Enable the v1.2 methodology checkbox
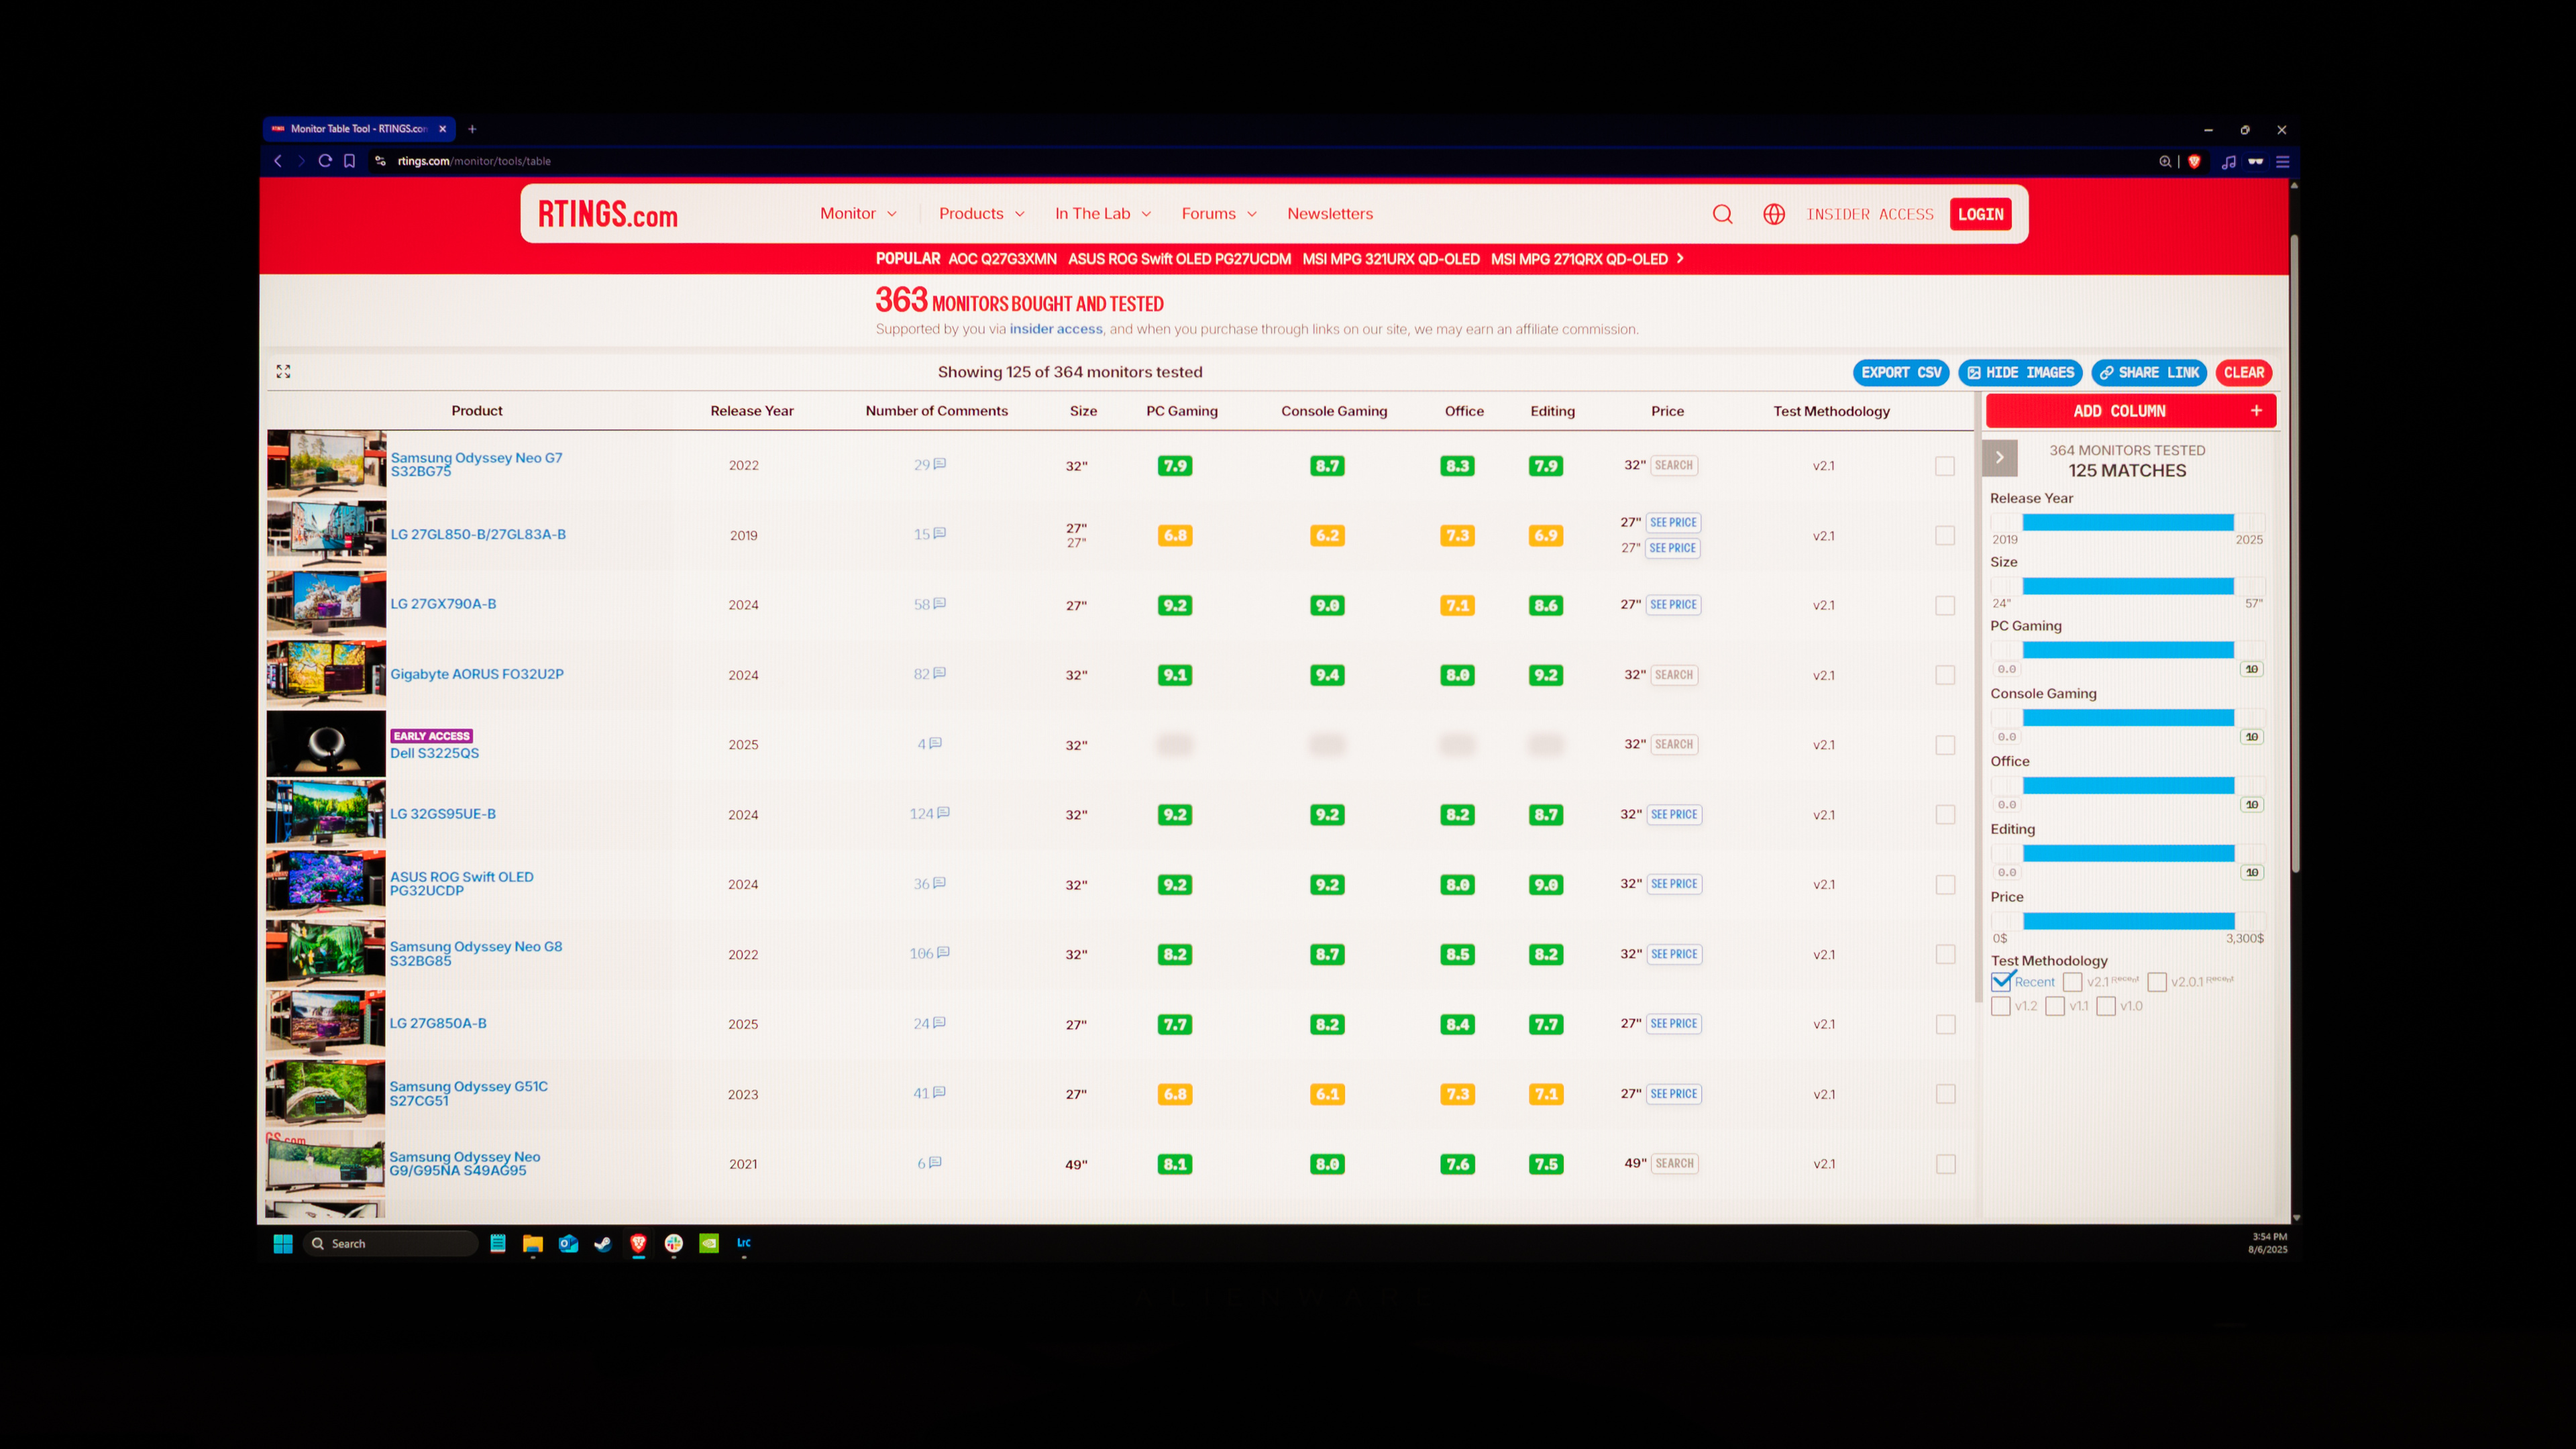Screen dimensions: 2576x1449 (2000, 1006)
